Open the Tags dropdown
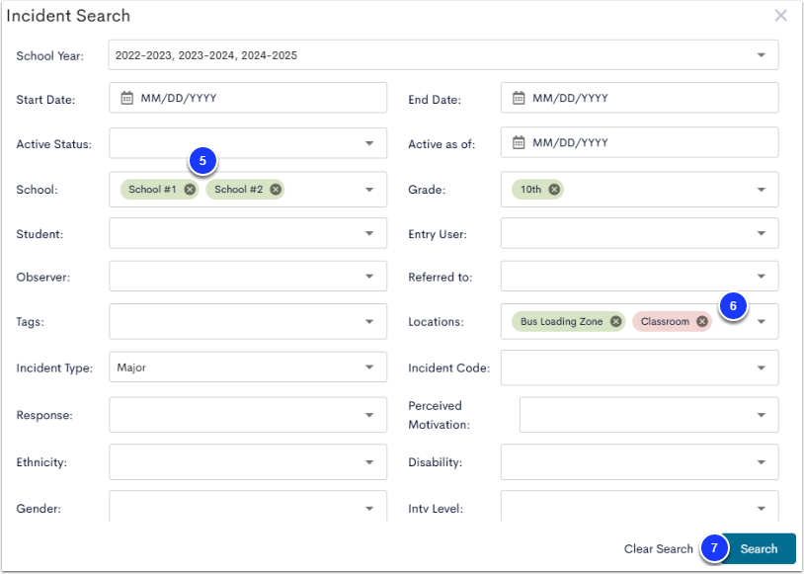The height and width of the screenshot is (574, 804). [248, 322]
